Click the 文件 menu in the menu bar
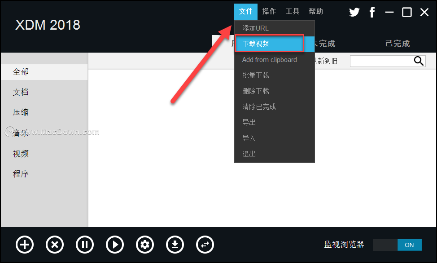Screen dimensions: 437x263 (246, 11)
